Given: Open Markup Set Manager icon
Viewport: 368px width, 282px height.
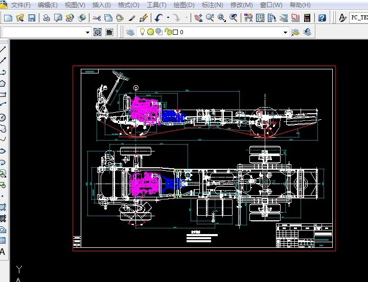Looking at the screenshot, I should pos(295,18).
